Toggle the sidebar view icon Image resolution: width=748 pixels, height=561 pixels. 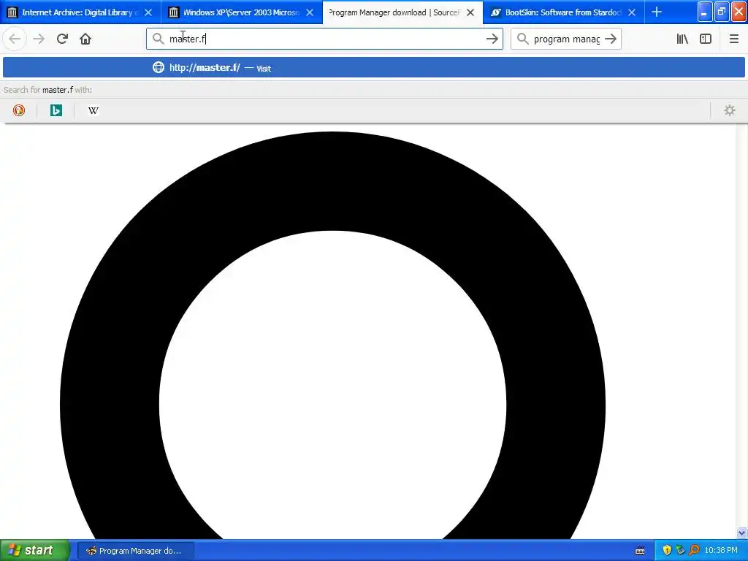[x=706, y=39]
